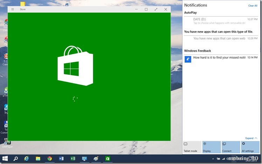Show hidden tray icons arrow
This screenshot has width=262, height=164.
click(x=213, y=159)
